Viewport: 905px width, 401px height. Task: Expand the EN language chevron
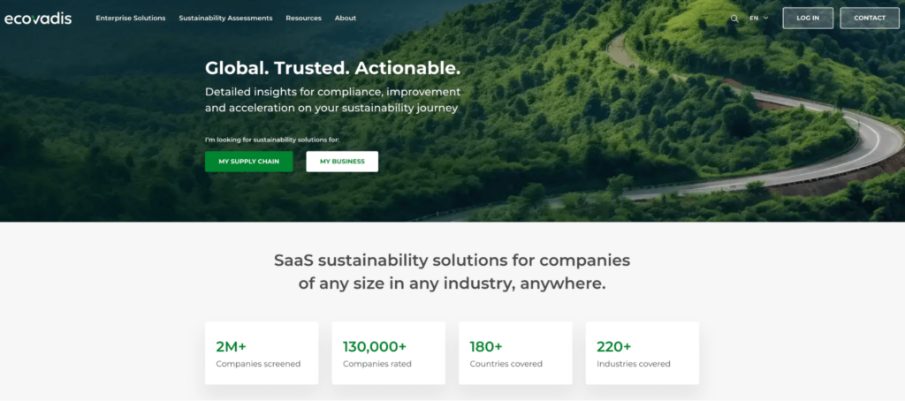point(766,18)
